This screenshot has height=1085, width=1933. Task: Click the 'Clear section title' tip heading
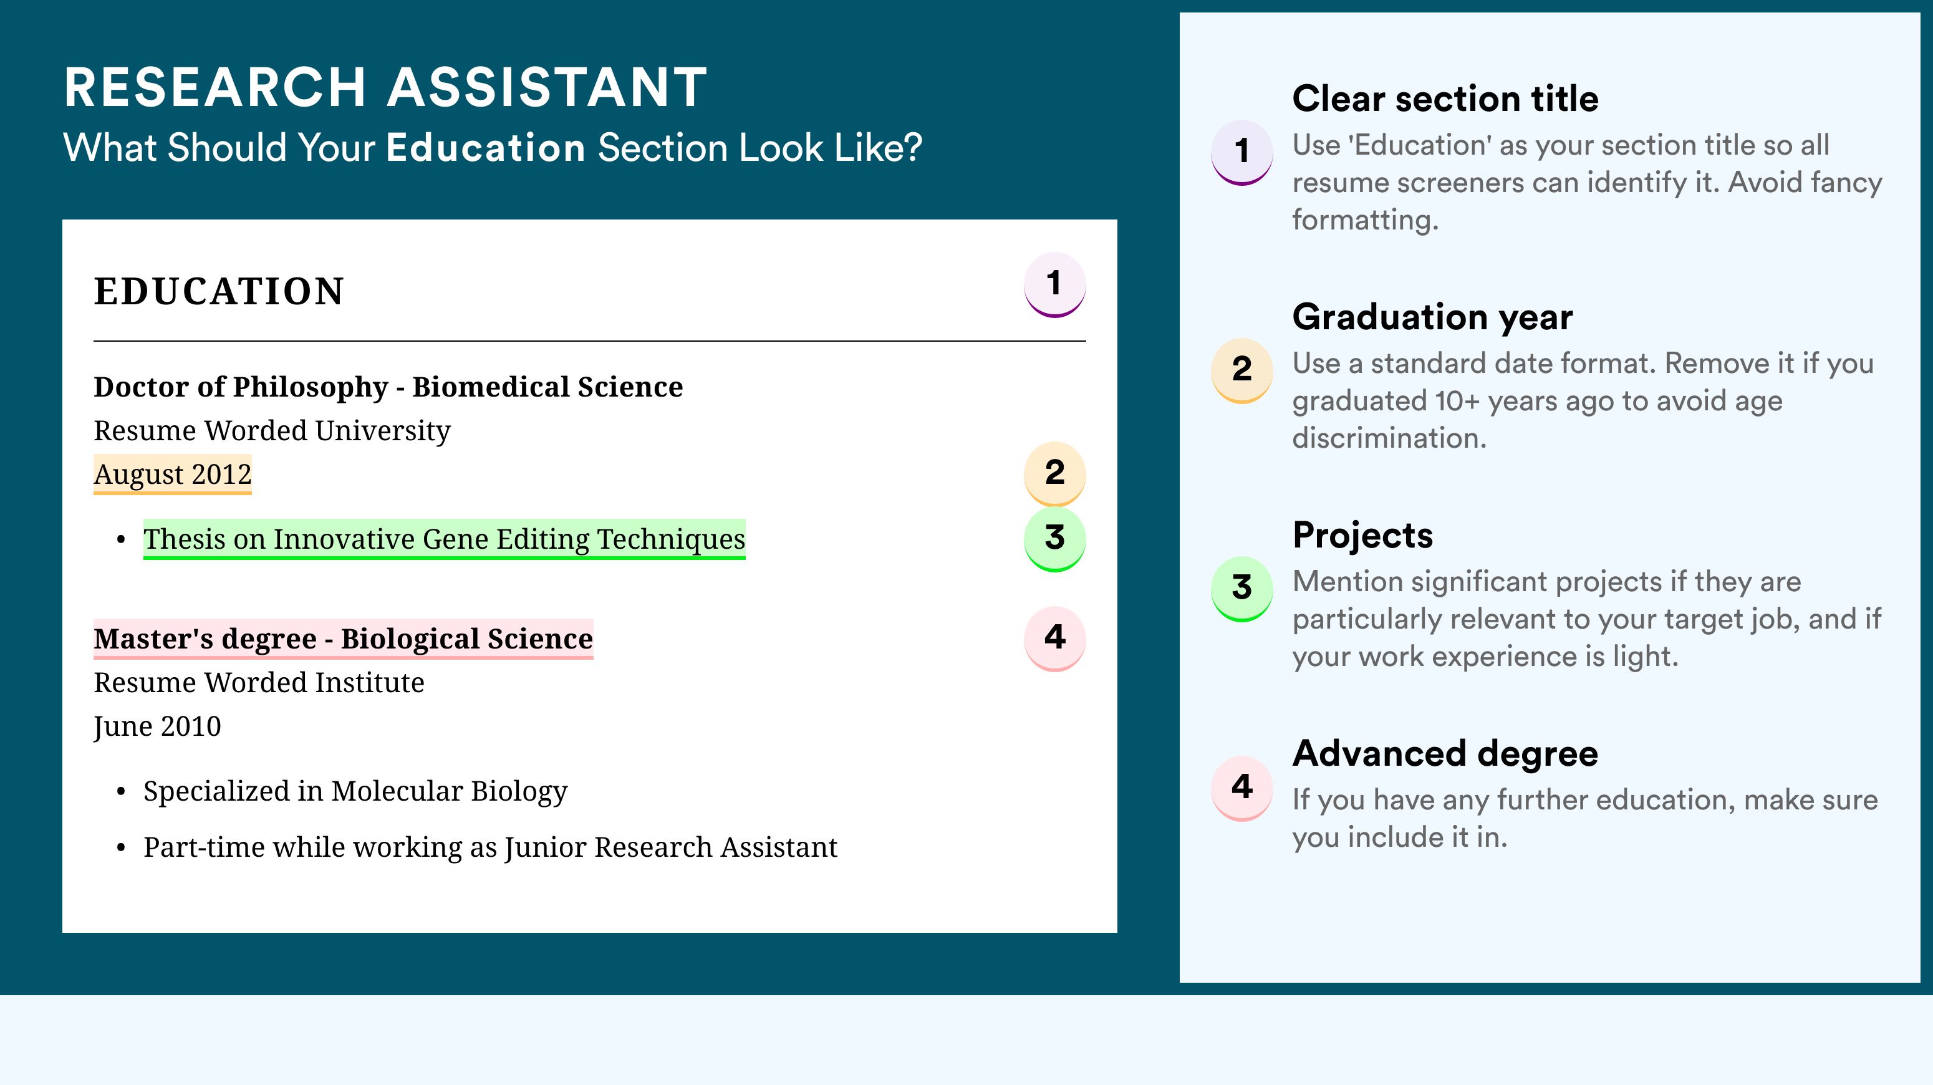pyautogui.click(x=1445, y=99)
